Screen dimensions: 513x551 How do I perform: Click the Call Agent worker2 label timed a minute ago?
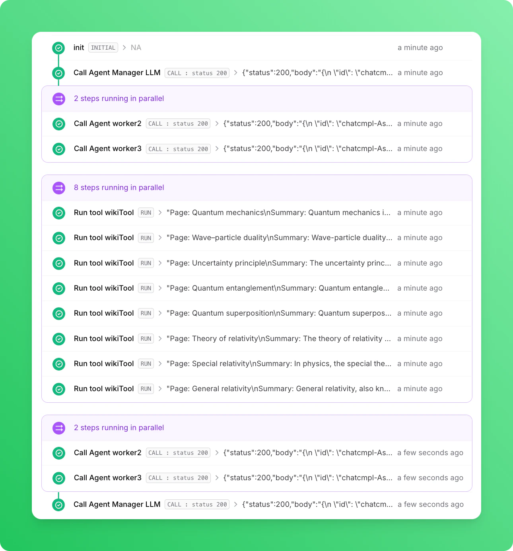click(108, 124)
